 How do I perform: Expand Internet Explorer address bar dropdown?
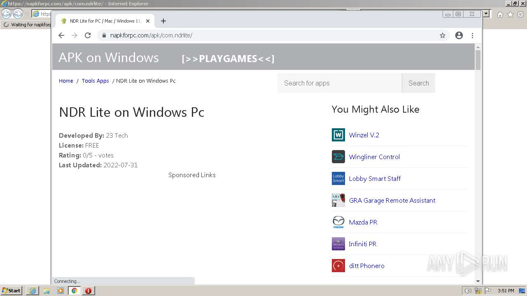click(486, 14)
